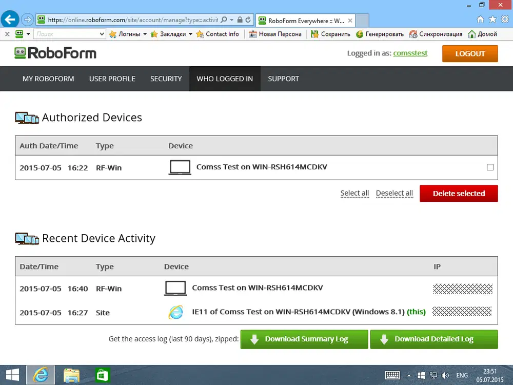Open the Логины toolbar item
The height and width of the screenshot is (385, 513).
click(125, 34)
